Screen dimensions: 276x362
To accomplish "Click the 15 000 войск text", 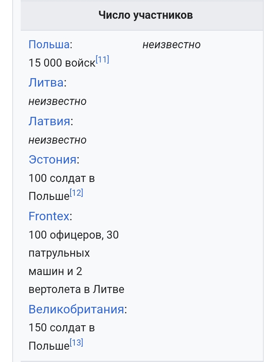I will pos(62,63).
